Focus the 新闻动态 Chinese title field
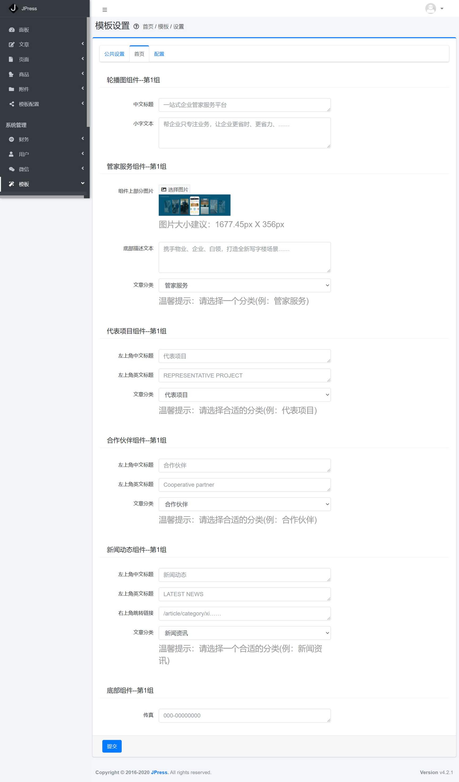This screenshot has height=782, width=459. [x=245, y=575]
